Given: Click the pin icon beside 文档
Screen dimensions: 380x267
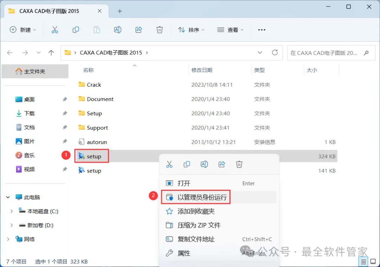Looking at the screenshot, I should coord(65,127).
